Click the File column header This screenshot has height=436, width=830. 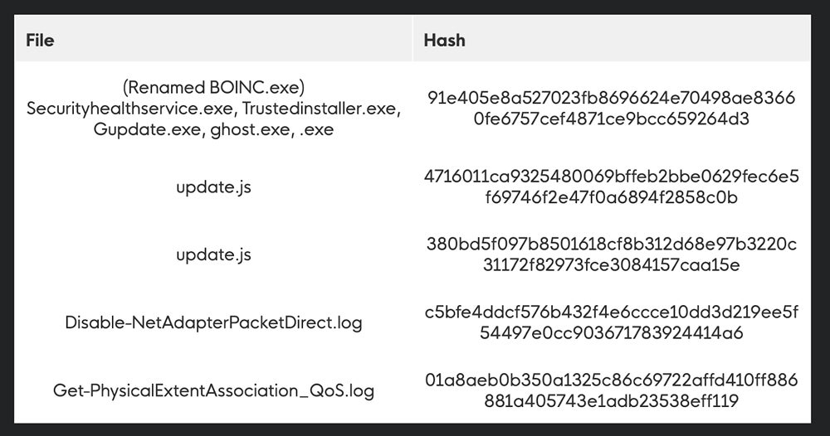(x=40, y=40)
